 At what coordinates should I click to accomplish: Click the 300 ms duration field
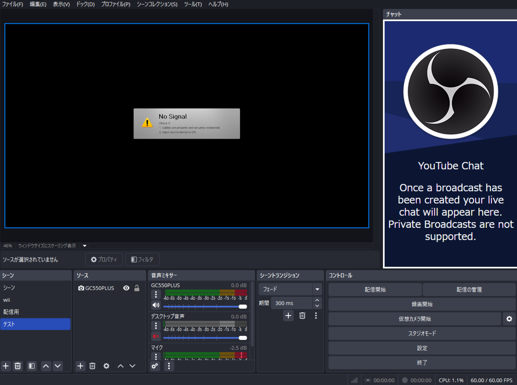pyautogui.click(x=292, y=303)
